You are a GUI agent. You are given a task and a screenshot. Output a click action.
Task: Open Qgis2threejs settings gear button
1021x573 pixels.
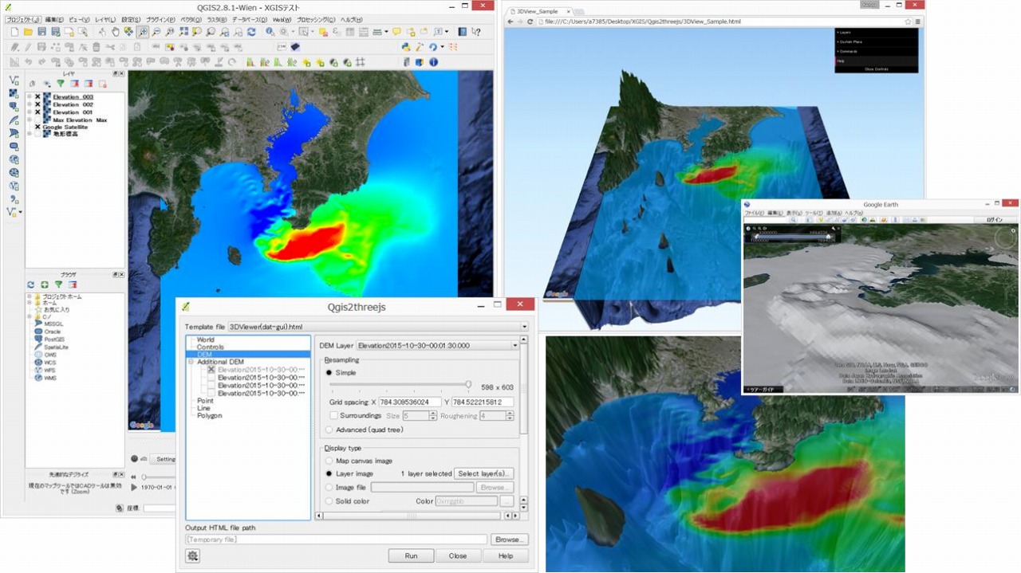(192, 556)
